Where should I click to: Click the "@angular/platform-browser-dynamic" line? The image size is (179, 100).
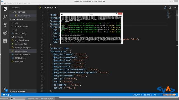pos(81,72)
